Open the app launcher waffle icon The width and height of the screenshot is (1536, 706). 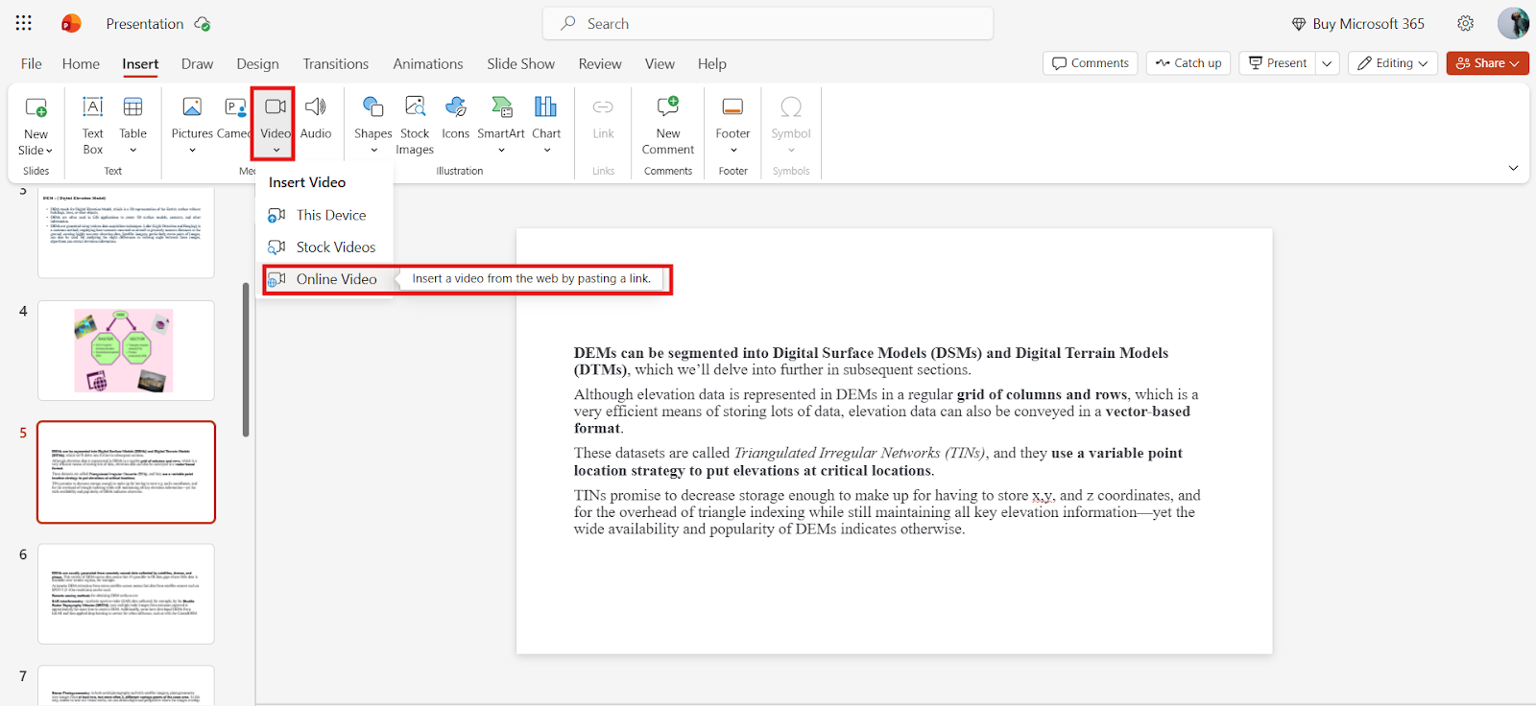24,23
